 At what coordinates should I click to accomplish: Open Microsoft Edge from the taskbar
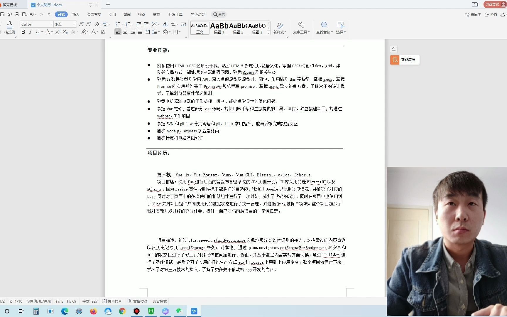tap(65, 311)
